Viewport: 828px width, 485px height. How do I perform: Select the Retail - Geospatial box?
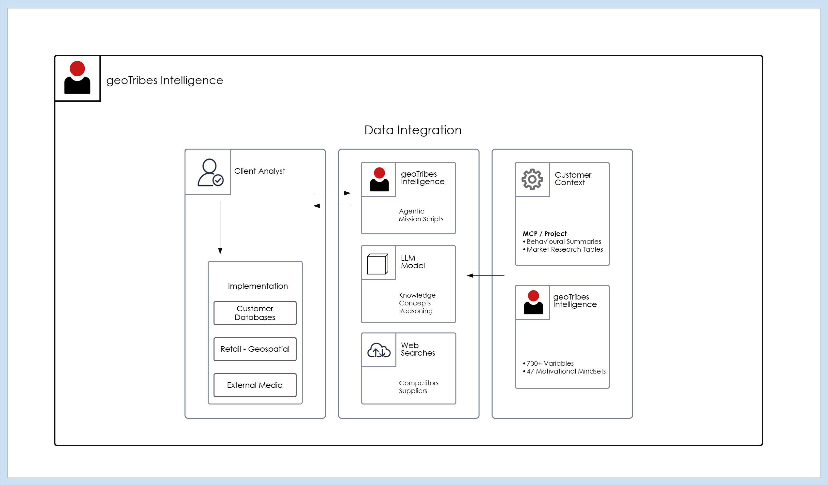click(x=255, y=349)
